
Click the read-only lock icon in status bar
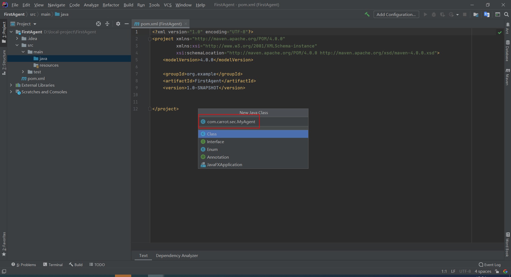point(497,271)
